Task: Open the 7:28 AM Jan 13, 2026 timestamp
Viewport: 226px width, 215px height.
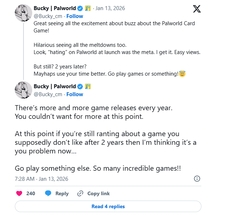Action: pos(41,179)
